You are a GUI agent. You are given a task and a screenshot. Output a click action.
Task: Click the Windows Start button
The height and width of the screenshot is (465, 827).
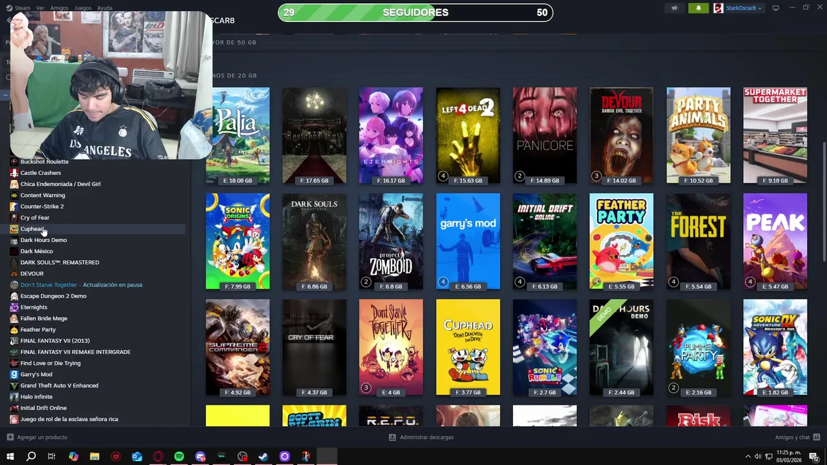(10, 457)
